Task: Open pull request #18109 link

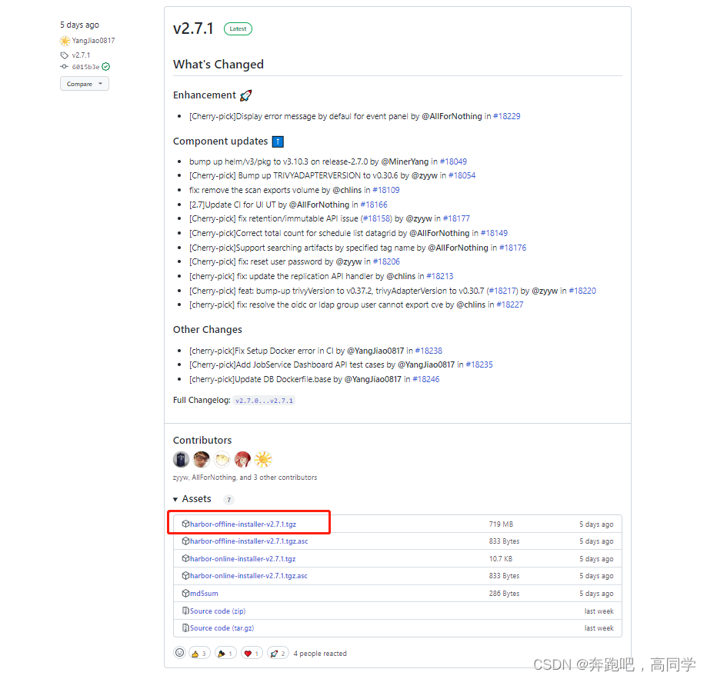Action: (386, 190)
